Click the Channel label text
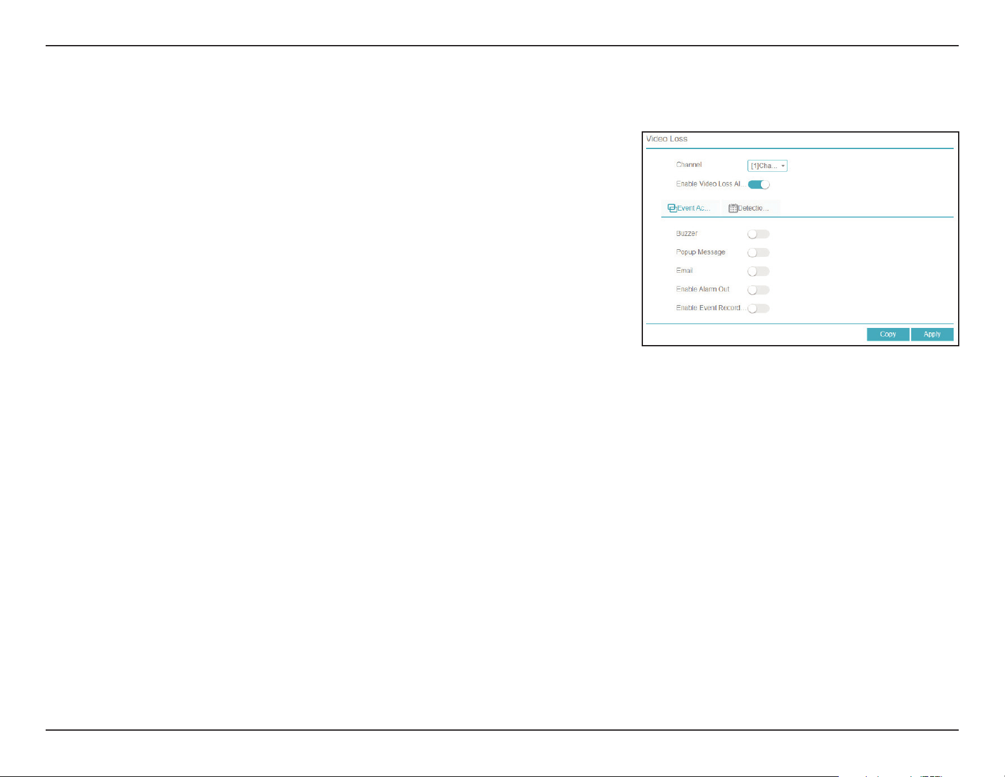The image size is (1005, 777). click(x=689, y=165)
